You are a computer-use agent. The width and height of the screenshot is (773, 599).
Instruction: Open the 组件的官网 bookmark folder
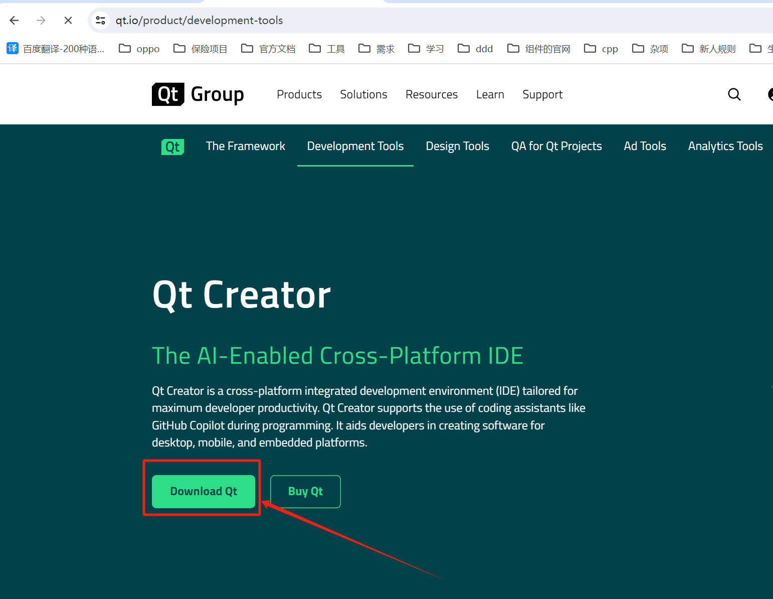[538, 49]
